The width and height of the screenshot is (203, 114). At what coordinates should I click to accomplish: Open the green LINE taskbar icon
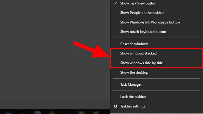[81, 112]
